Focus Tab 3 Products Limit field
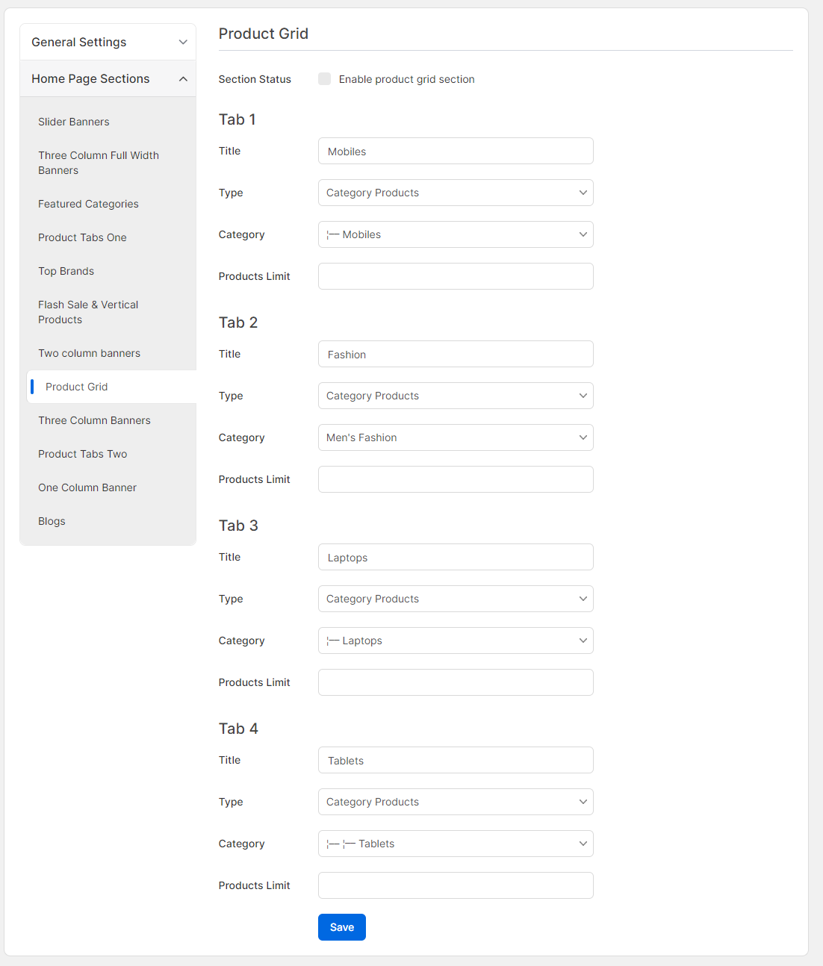 [x=456, y=682]
